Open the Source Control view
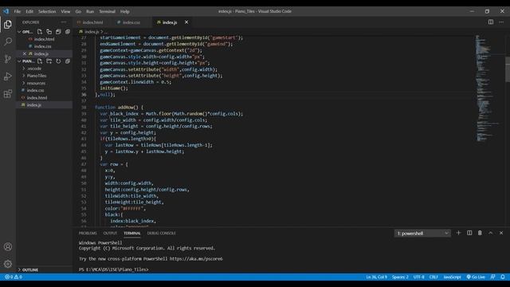This screenshot has height=287, width=510. tap(8, 59)
